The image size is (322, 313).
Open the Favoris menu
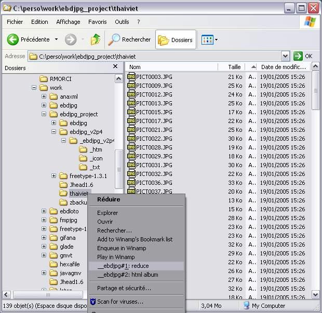coord(98,22)
